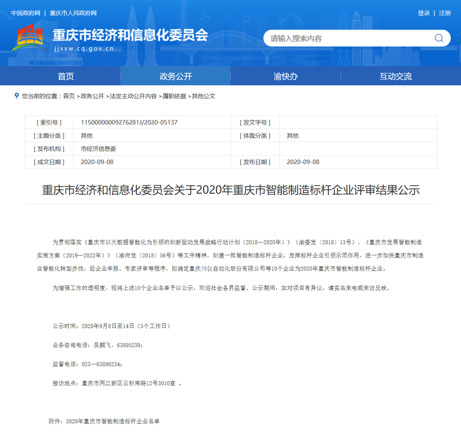The width and height of the screenshot is (461, 435).
Task: Click the 发布日期 label cell
Action: pyautogui.click(x=255, y=162)
